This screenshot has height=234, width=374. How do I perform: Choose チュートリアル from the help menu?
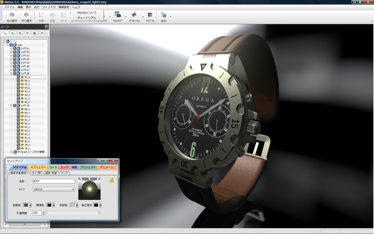point(86,18)
